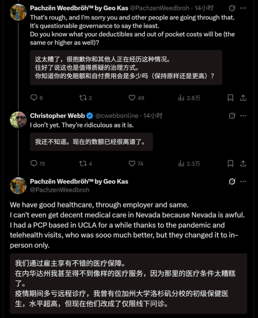Open the more options menu on the bottom tweet
Viewport: 258px width, 318px height.
pyautogui.click(x=243, y=180)
